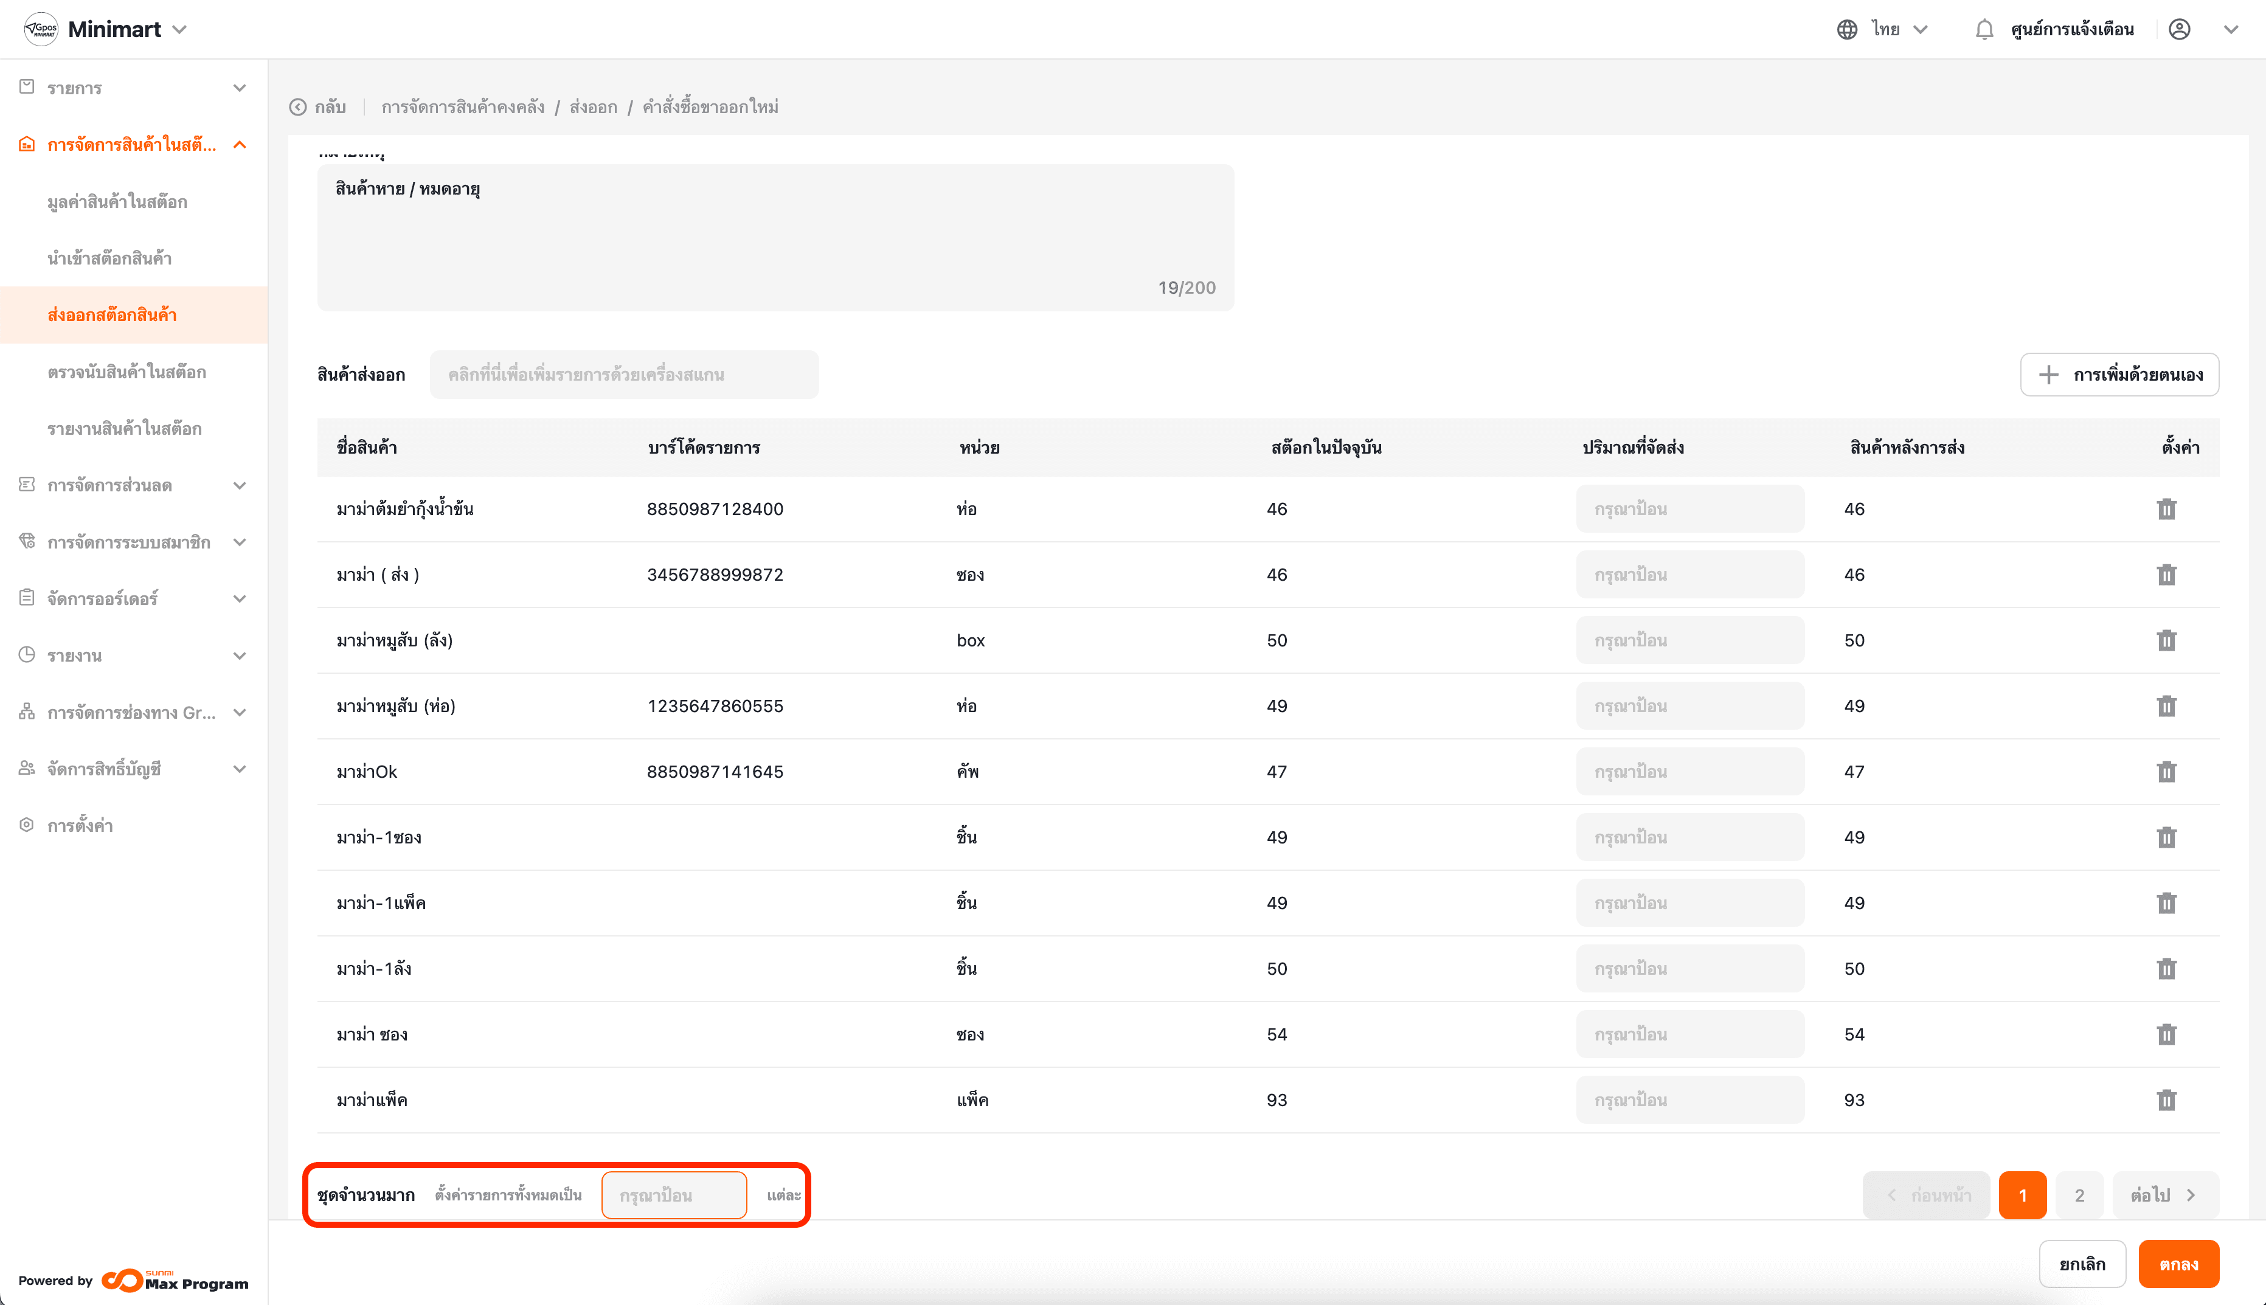Go to page 2 of the list
Screen dimensions: 2266x1305
[2079, 1195]
